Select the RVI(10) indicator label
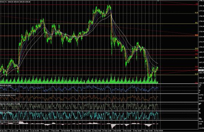The height and width of the screenshot is (132, 204). [x=8, y=95]
